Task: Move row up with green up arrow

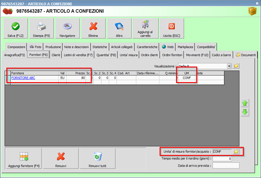Action: click(x=245, y=103)
